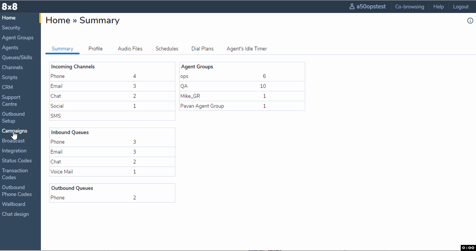Open Campaigns in the sidebar
The width and height of the screenshot is (476, 251).
pyautogui.click(x=15, y=131)
